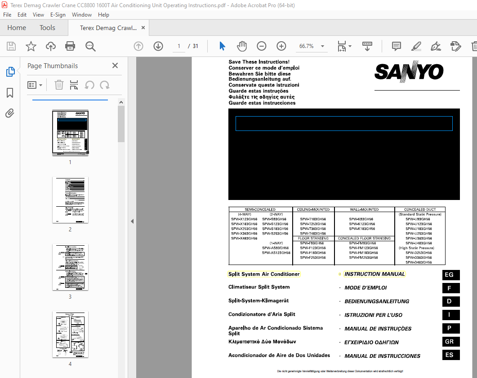The image size is (477, 378).
Task: Click the thumbnails panel scrollbar thumb
Action: point(121,124)
